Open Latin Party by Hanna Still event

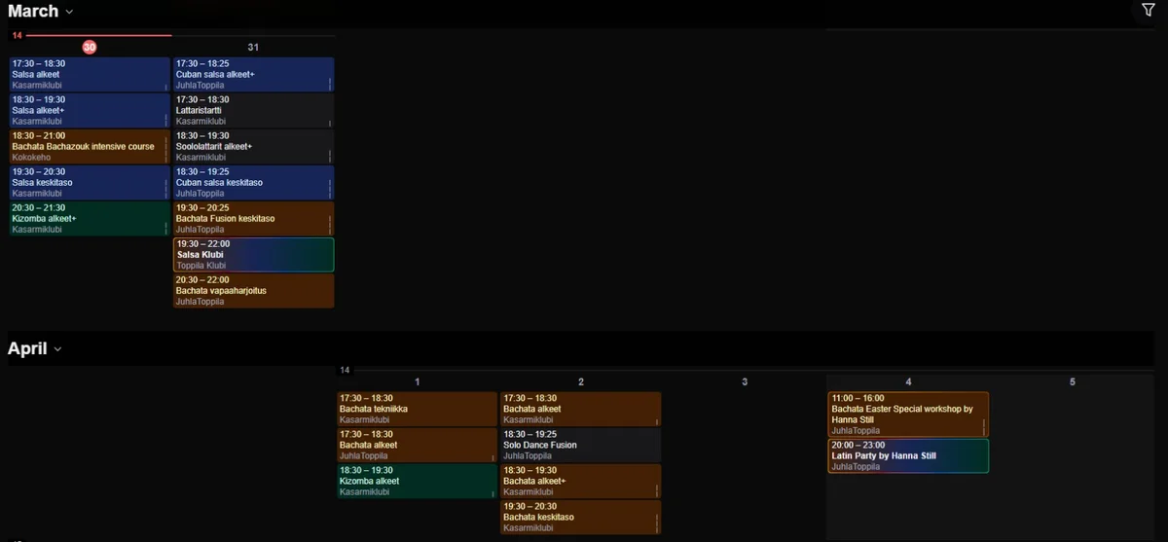point(907,456)
